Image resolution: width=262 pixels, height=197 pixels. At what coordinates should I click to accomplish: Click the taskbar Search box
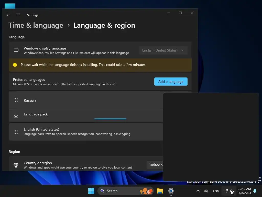tap(125, 191)
